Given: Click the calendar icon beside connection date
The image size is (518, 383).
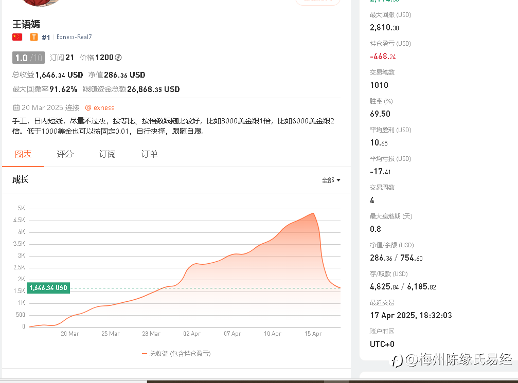Looking at the screenshot, I should [16, 107].
